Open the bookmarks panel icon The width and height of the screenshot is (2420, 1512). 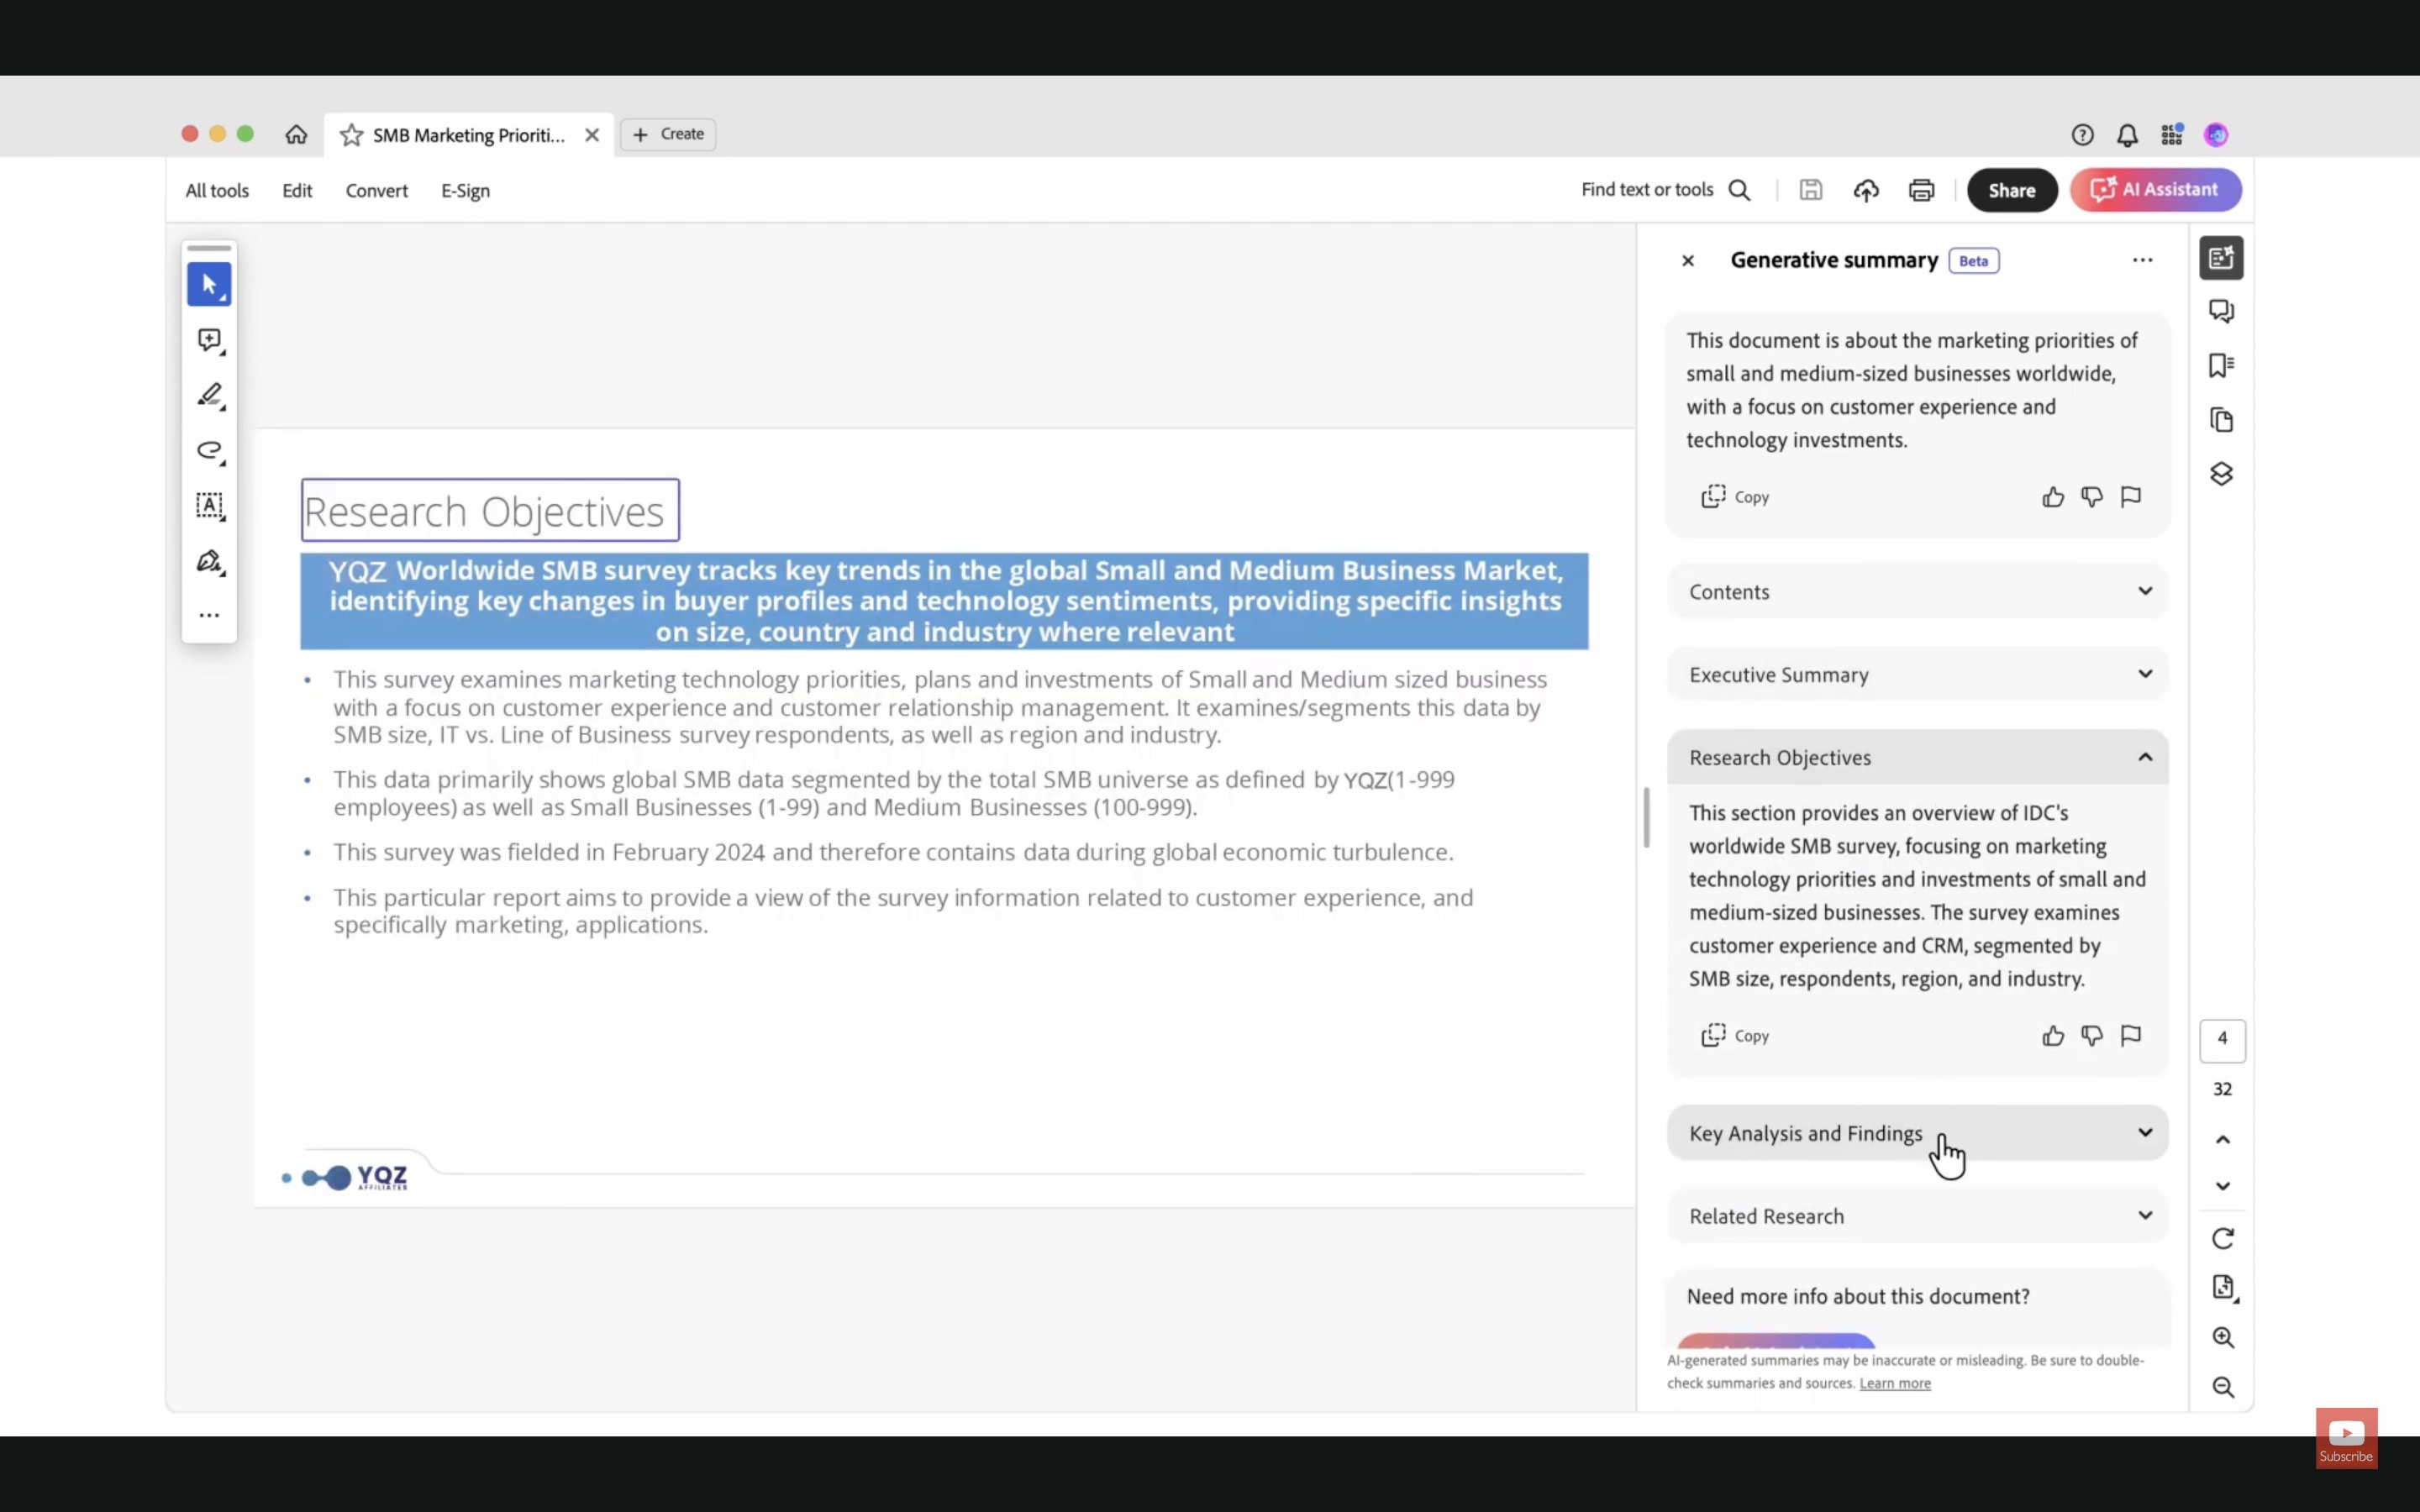(2221, 366)
